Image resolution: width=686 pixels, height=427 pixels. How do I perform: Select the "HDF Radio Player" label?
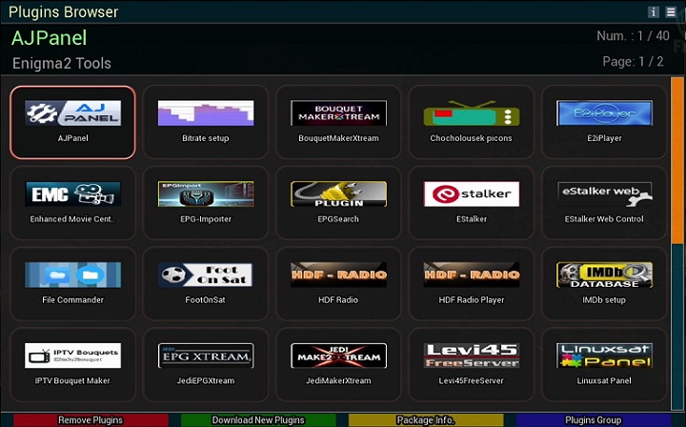point(472,300)
